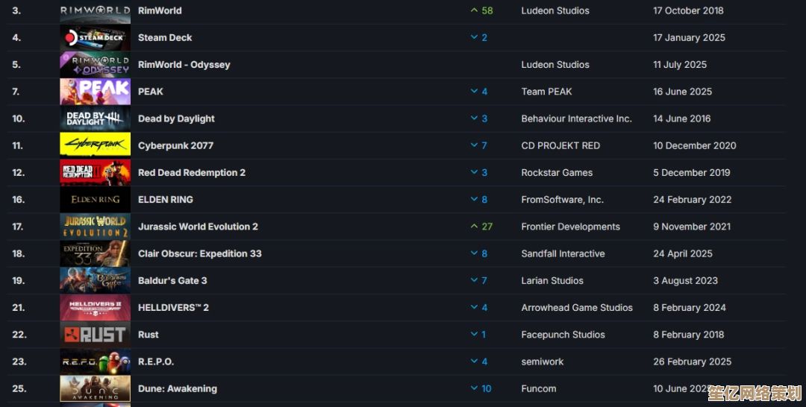This screenshot has width=806, height=407.
Task: Select the Funcom developer name
Action: click(x=539, y=388)
